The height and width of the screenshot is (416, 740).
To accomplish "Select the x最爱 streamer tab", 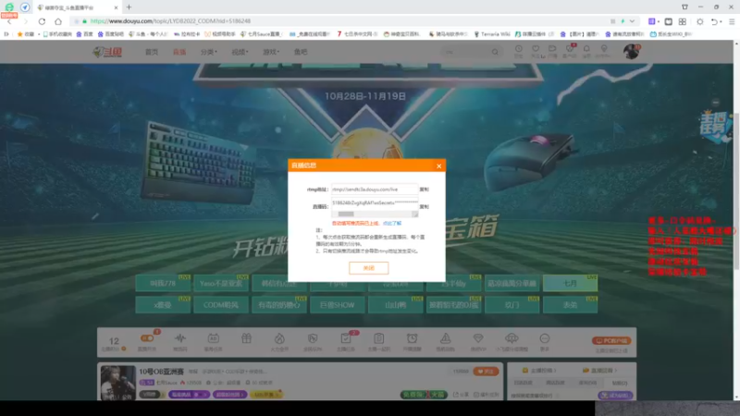I will (163, 305).
